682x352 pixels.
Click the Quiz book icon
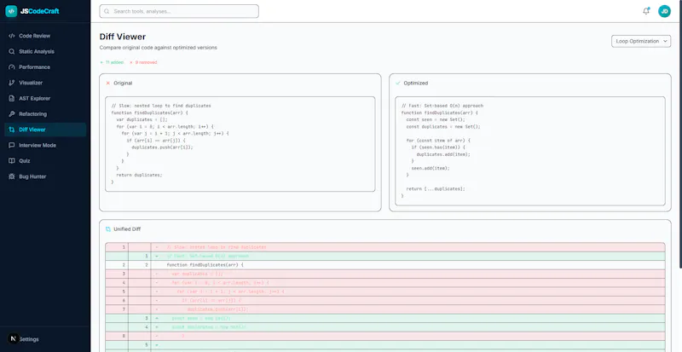click(12, 161)
